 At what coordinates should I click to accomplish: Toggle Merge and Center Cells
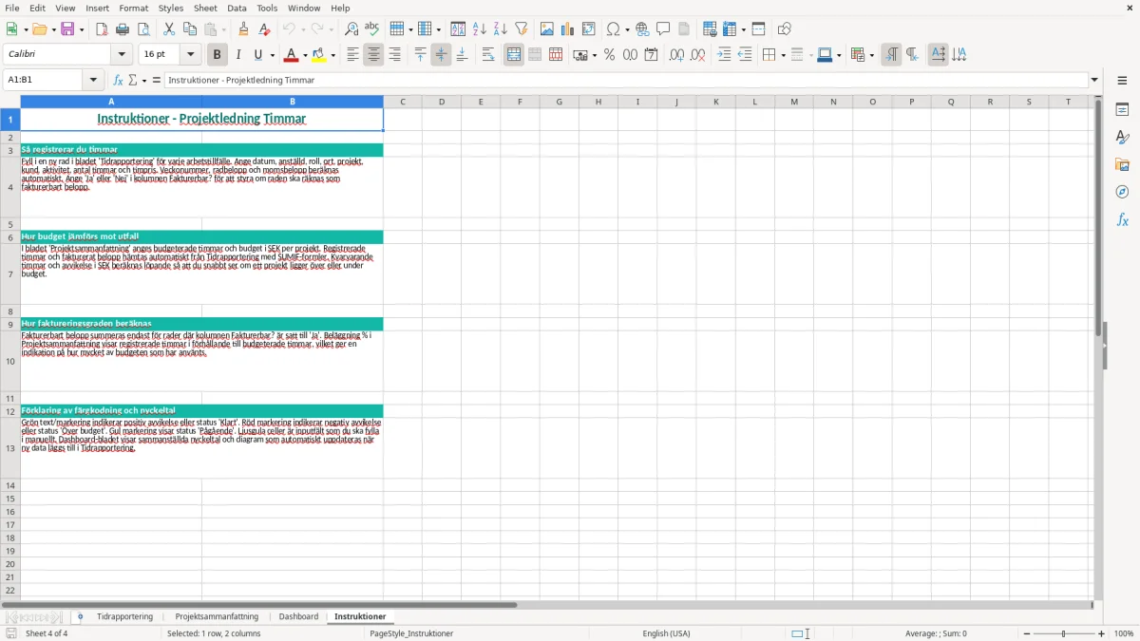click(514, 55)
